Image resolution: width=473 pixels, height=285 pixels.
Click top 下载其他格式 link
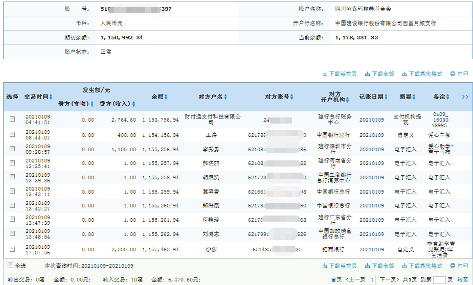pyautogui.click(x=422, y=74)
